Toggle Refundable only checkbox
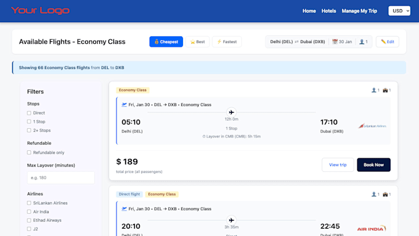 tap(29, 153)
